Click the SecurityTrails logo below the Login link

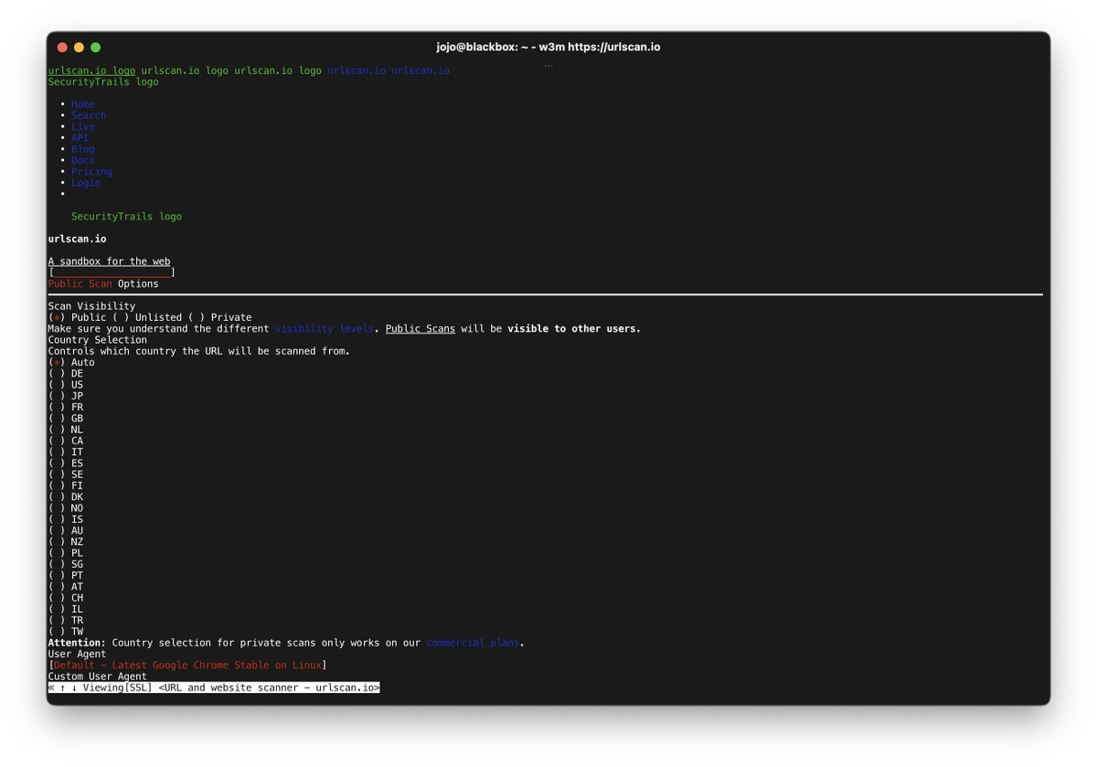(x=126, y=217)
